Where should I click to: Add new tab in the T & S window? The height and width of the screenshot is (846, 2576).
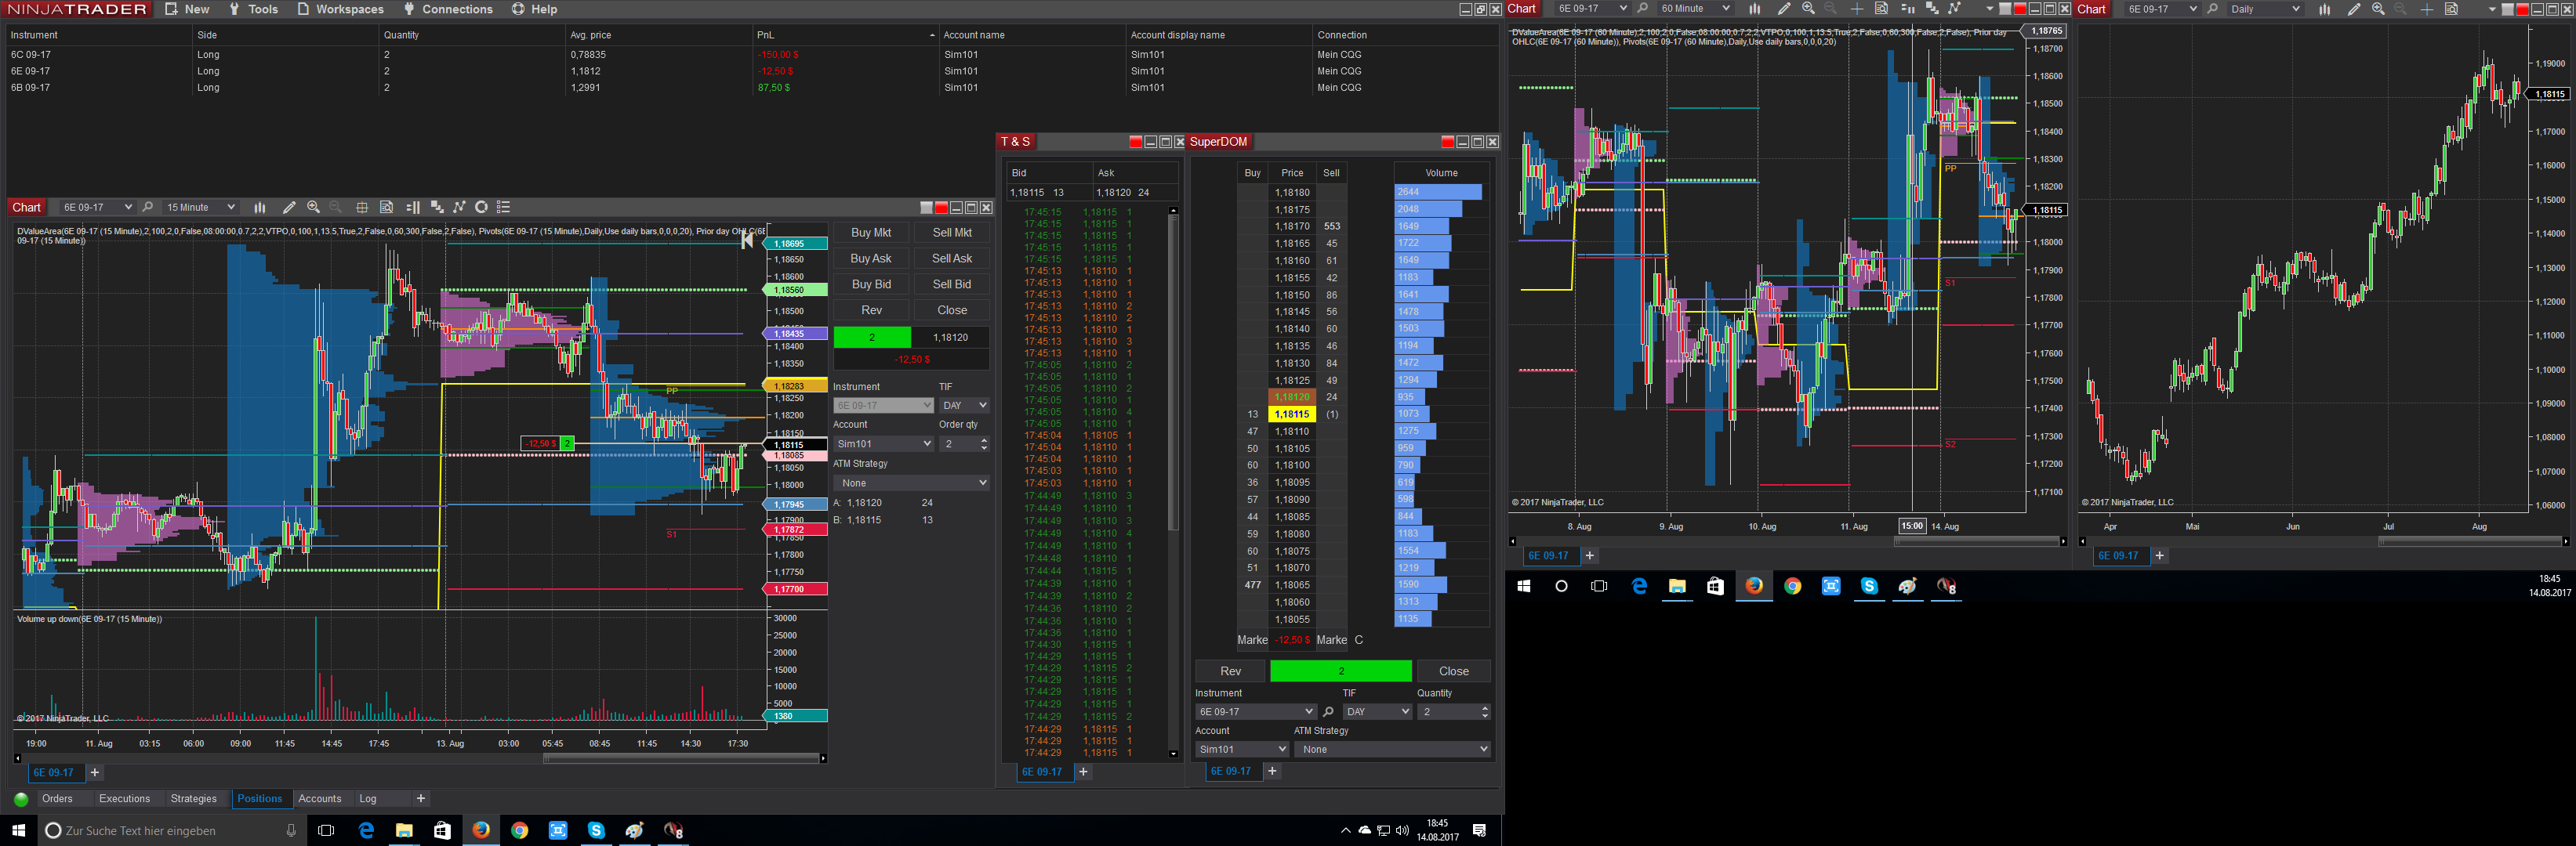1083,772
